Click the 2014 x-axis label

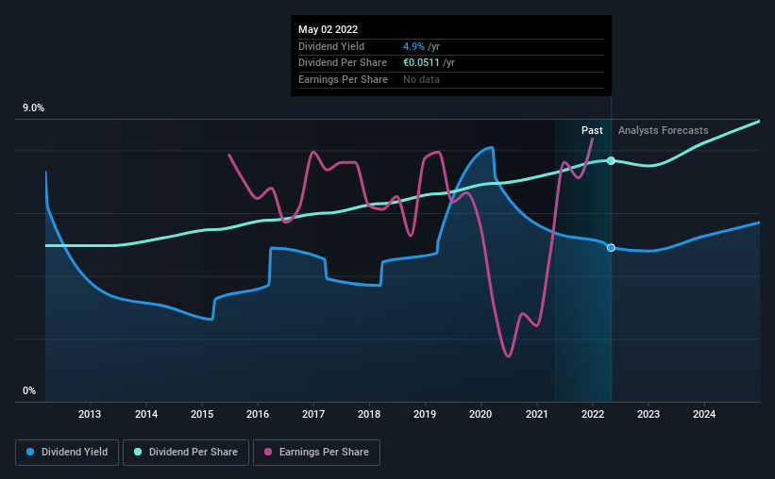click(x=146, y=414)
